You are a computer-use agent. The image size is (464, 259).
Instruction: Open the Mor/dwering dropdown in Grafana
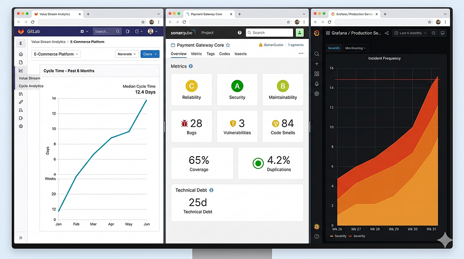[355, 48]
